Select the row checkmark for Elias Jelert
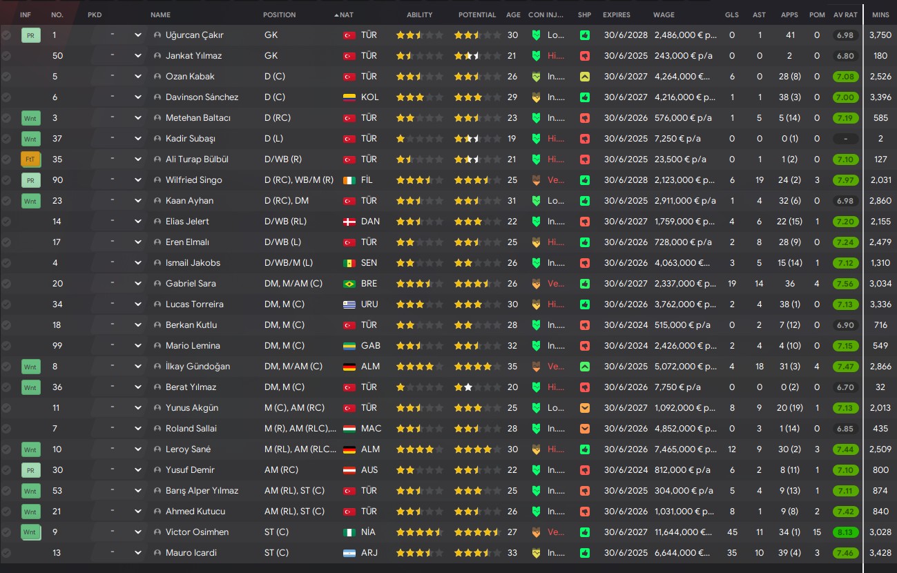 [x=7, y=222]
